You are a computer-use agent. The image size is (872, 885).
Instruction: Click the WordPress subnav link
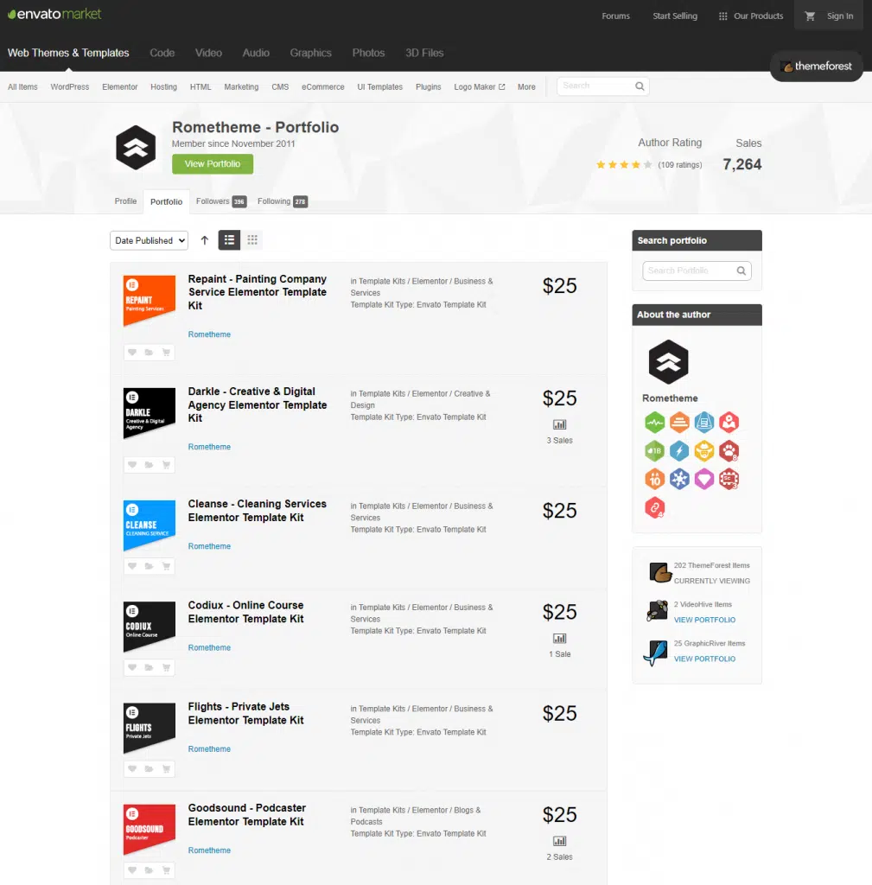pos(70,87)
